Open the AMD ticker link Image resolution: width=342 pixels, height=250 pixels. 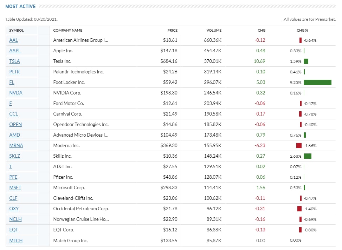pyautogui.click(x=15, y=135)
